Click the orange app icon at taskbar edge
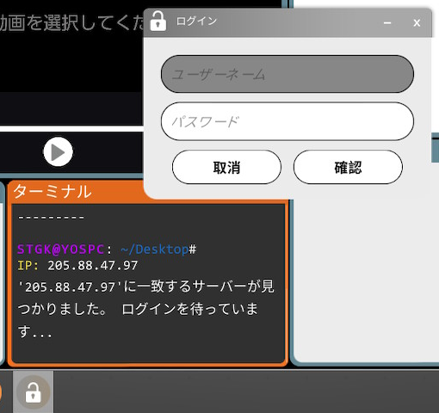This screenshot has height=413, width=439. coord(1,392)
